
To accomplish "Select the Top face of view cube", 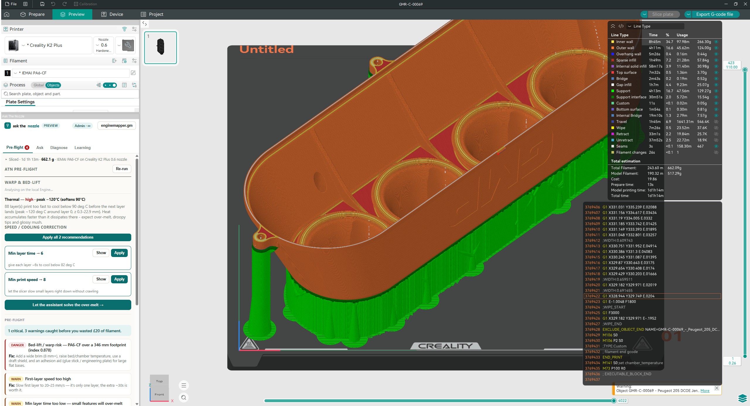I will click(159, 381).
